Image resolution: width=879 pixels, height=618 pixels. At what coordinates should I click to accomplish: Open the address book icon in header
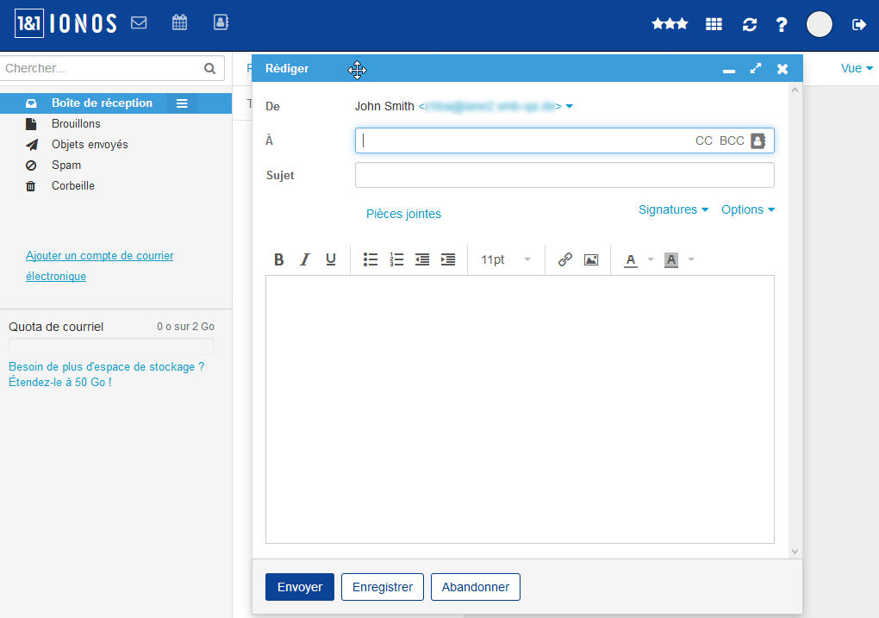pos(221,23)
